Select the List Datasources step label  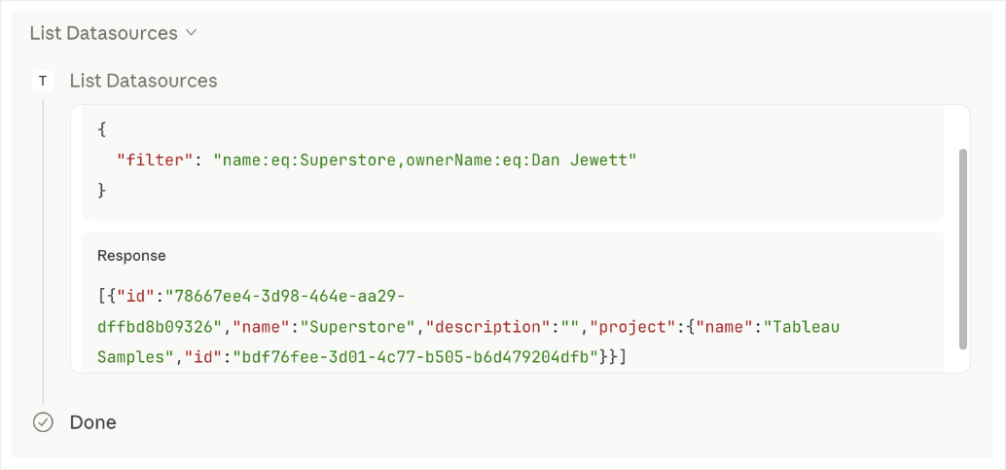tap(143, 81)
